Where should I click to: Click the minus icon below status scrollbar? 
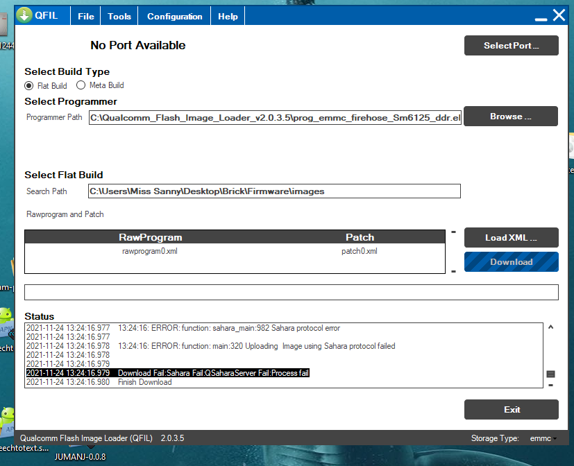[550, 385]
